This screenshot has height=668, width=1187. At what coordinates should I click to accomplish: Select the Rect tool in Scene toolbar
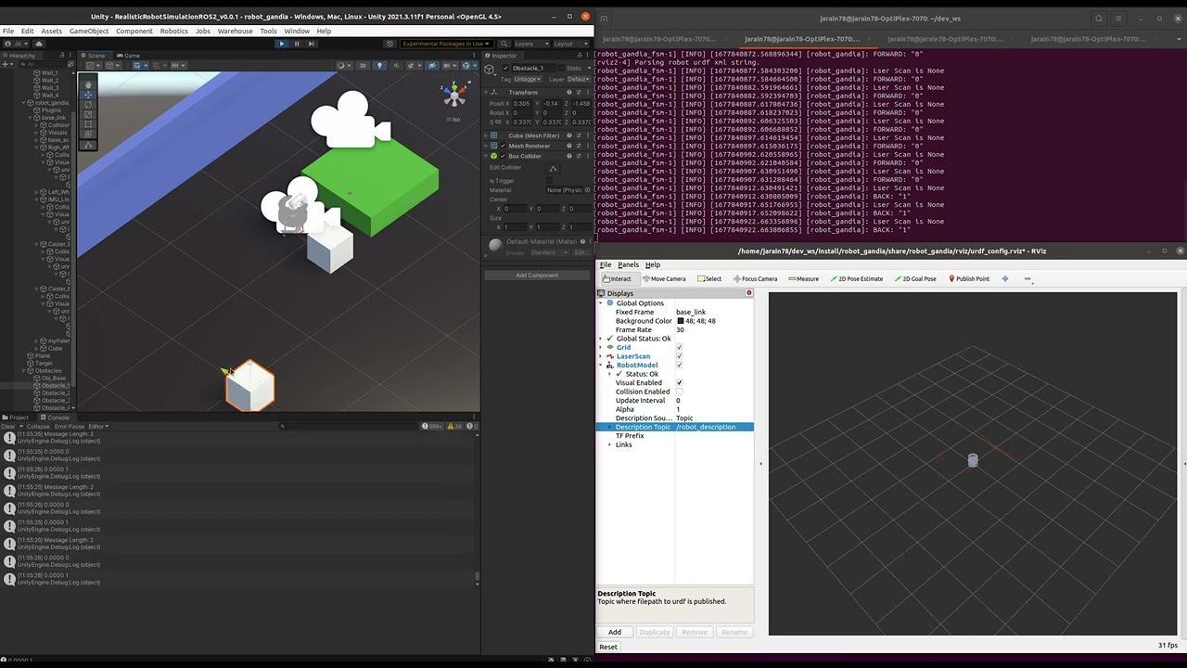coord(88,124)
